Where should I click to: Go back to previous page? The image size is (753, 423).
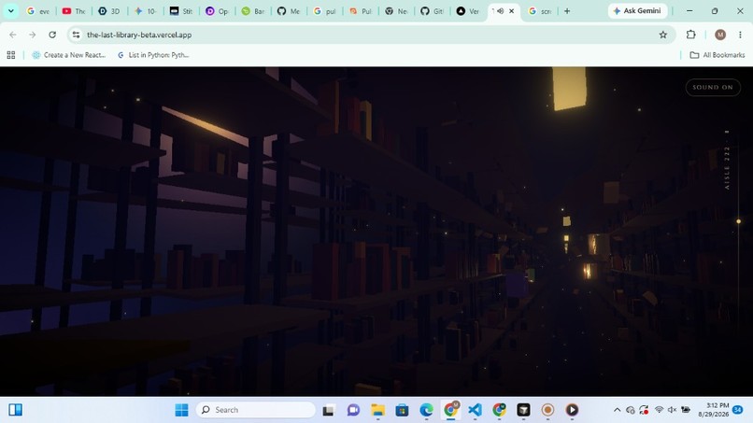click(13, 35)
